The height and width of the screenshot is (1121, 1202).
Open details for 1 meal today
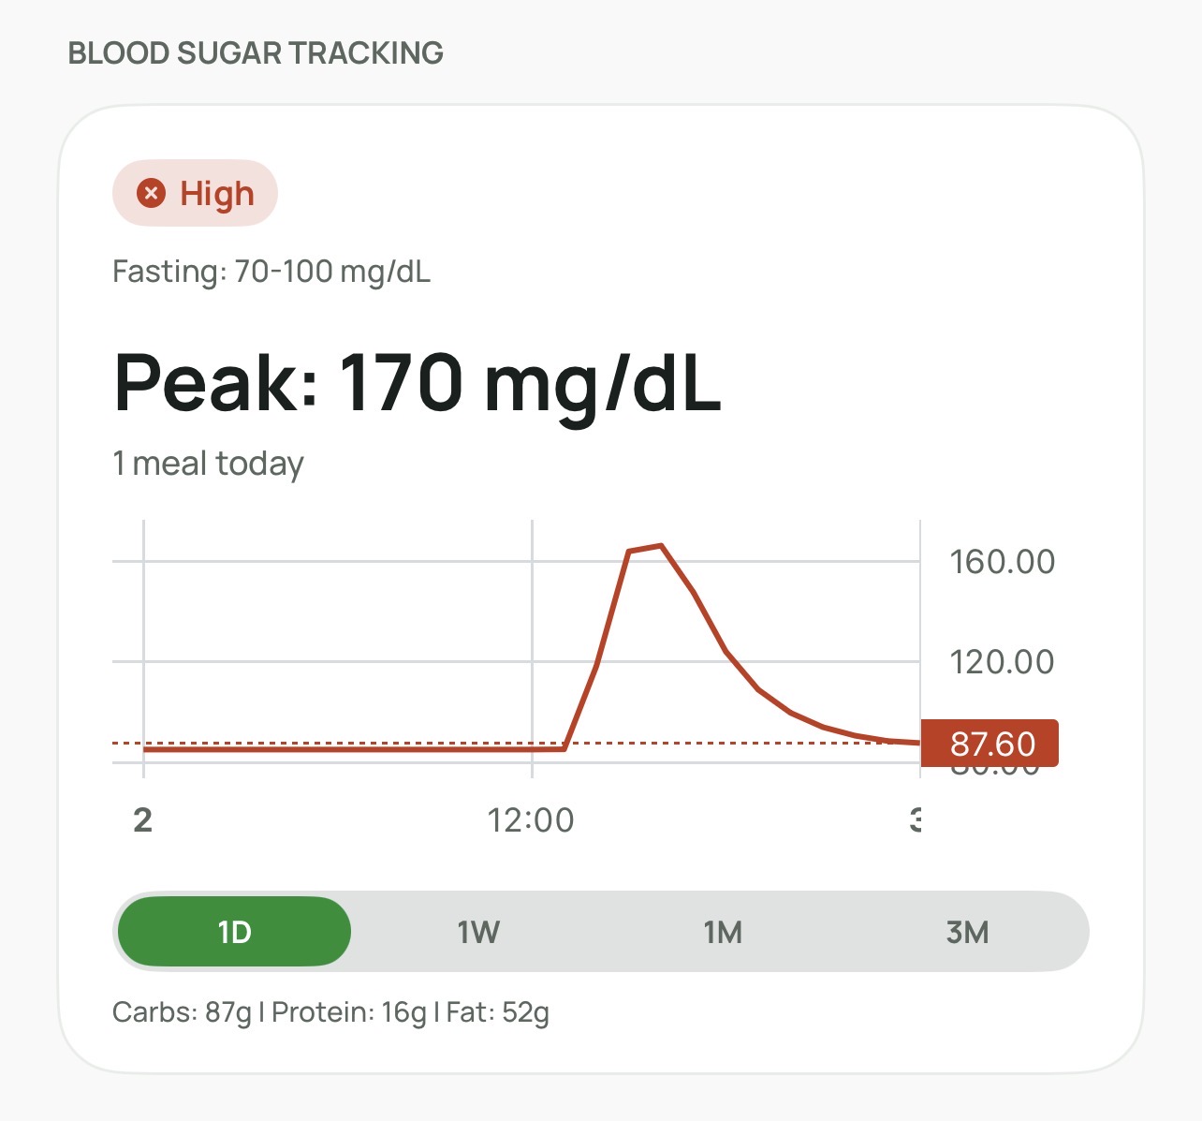(208, 462)
